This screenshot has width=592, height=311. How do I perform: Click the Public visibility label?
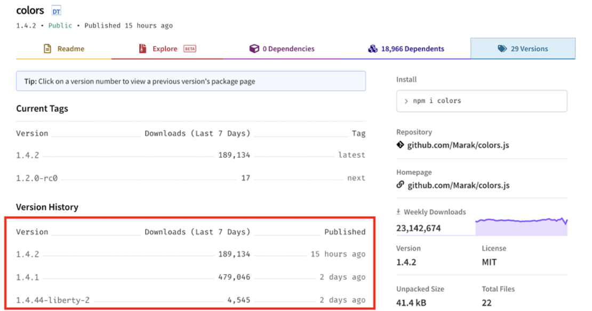pyautogui.click(x=60, y=26)
